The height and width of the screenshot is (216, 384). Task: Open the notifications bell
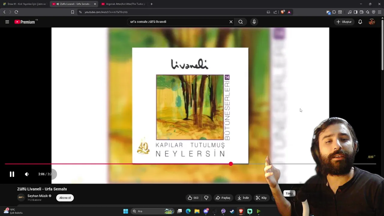click(x=360, y=22)
